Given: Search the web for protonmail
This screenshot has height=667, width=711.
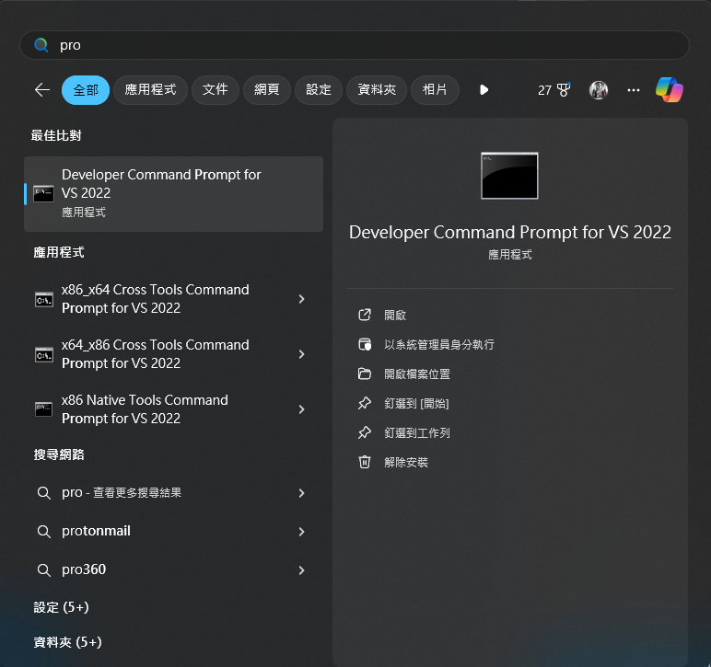Looking at the screenshot, I should (174, 532).
